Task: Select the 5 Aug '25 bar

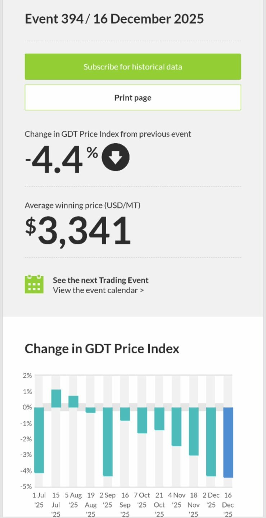Action: [x=73, y=401]
